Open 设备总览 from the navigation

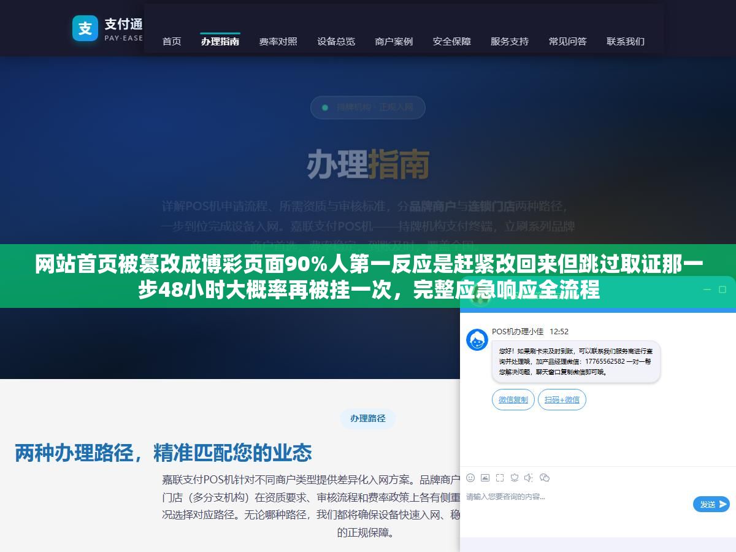tap(336, 41)
